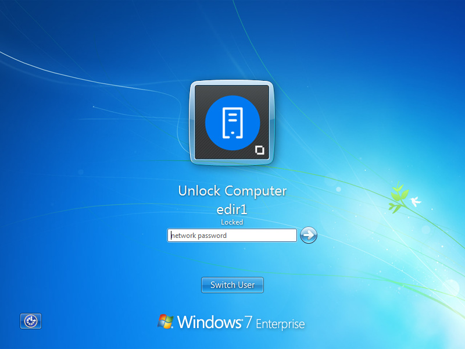The height and width of the screenshot is (349, 465).
Task: Select the edir1 user account picture
Action: point(232,123)
